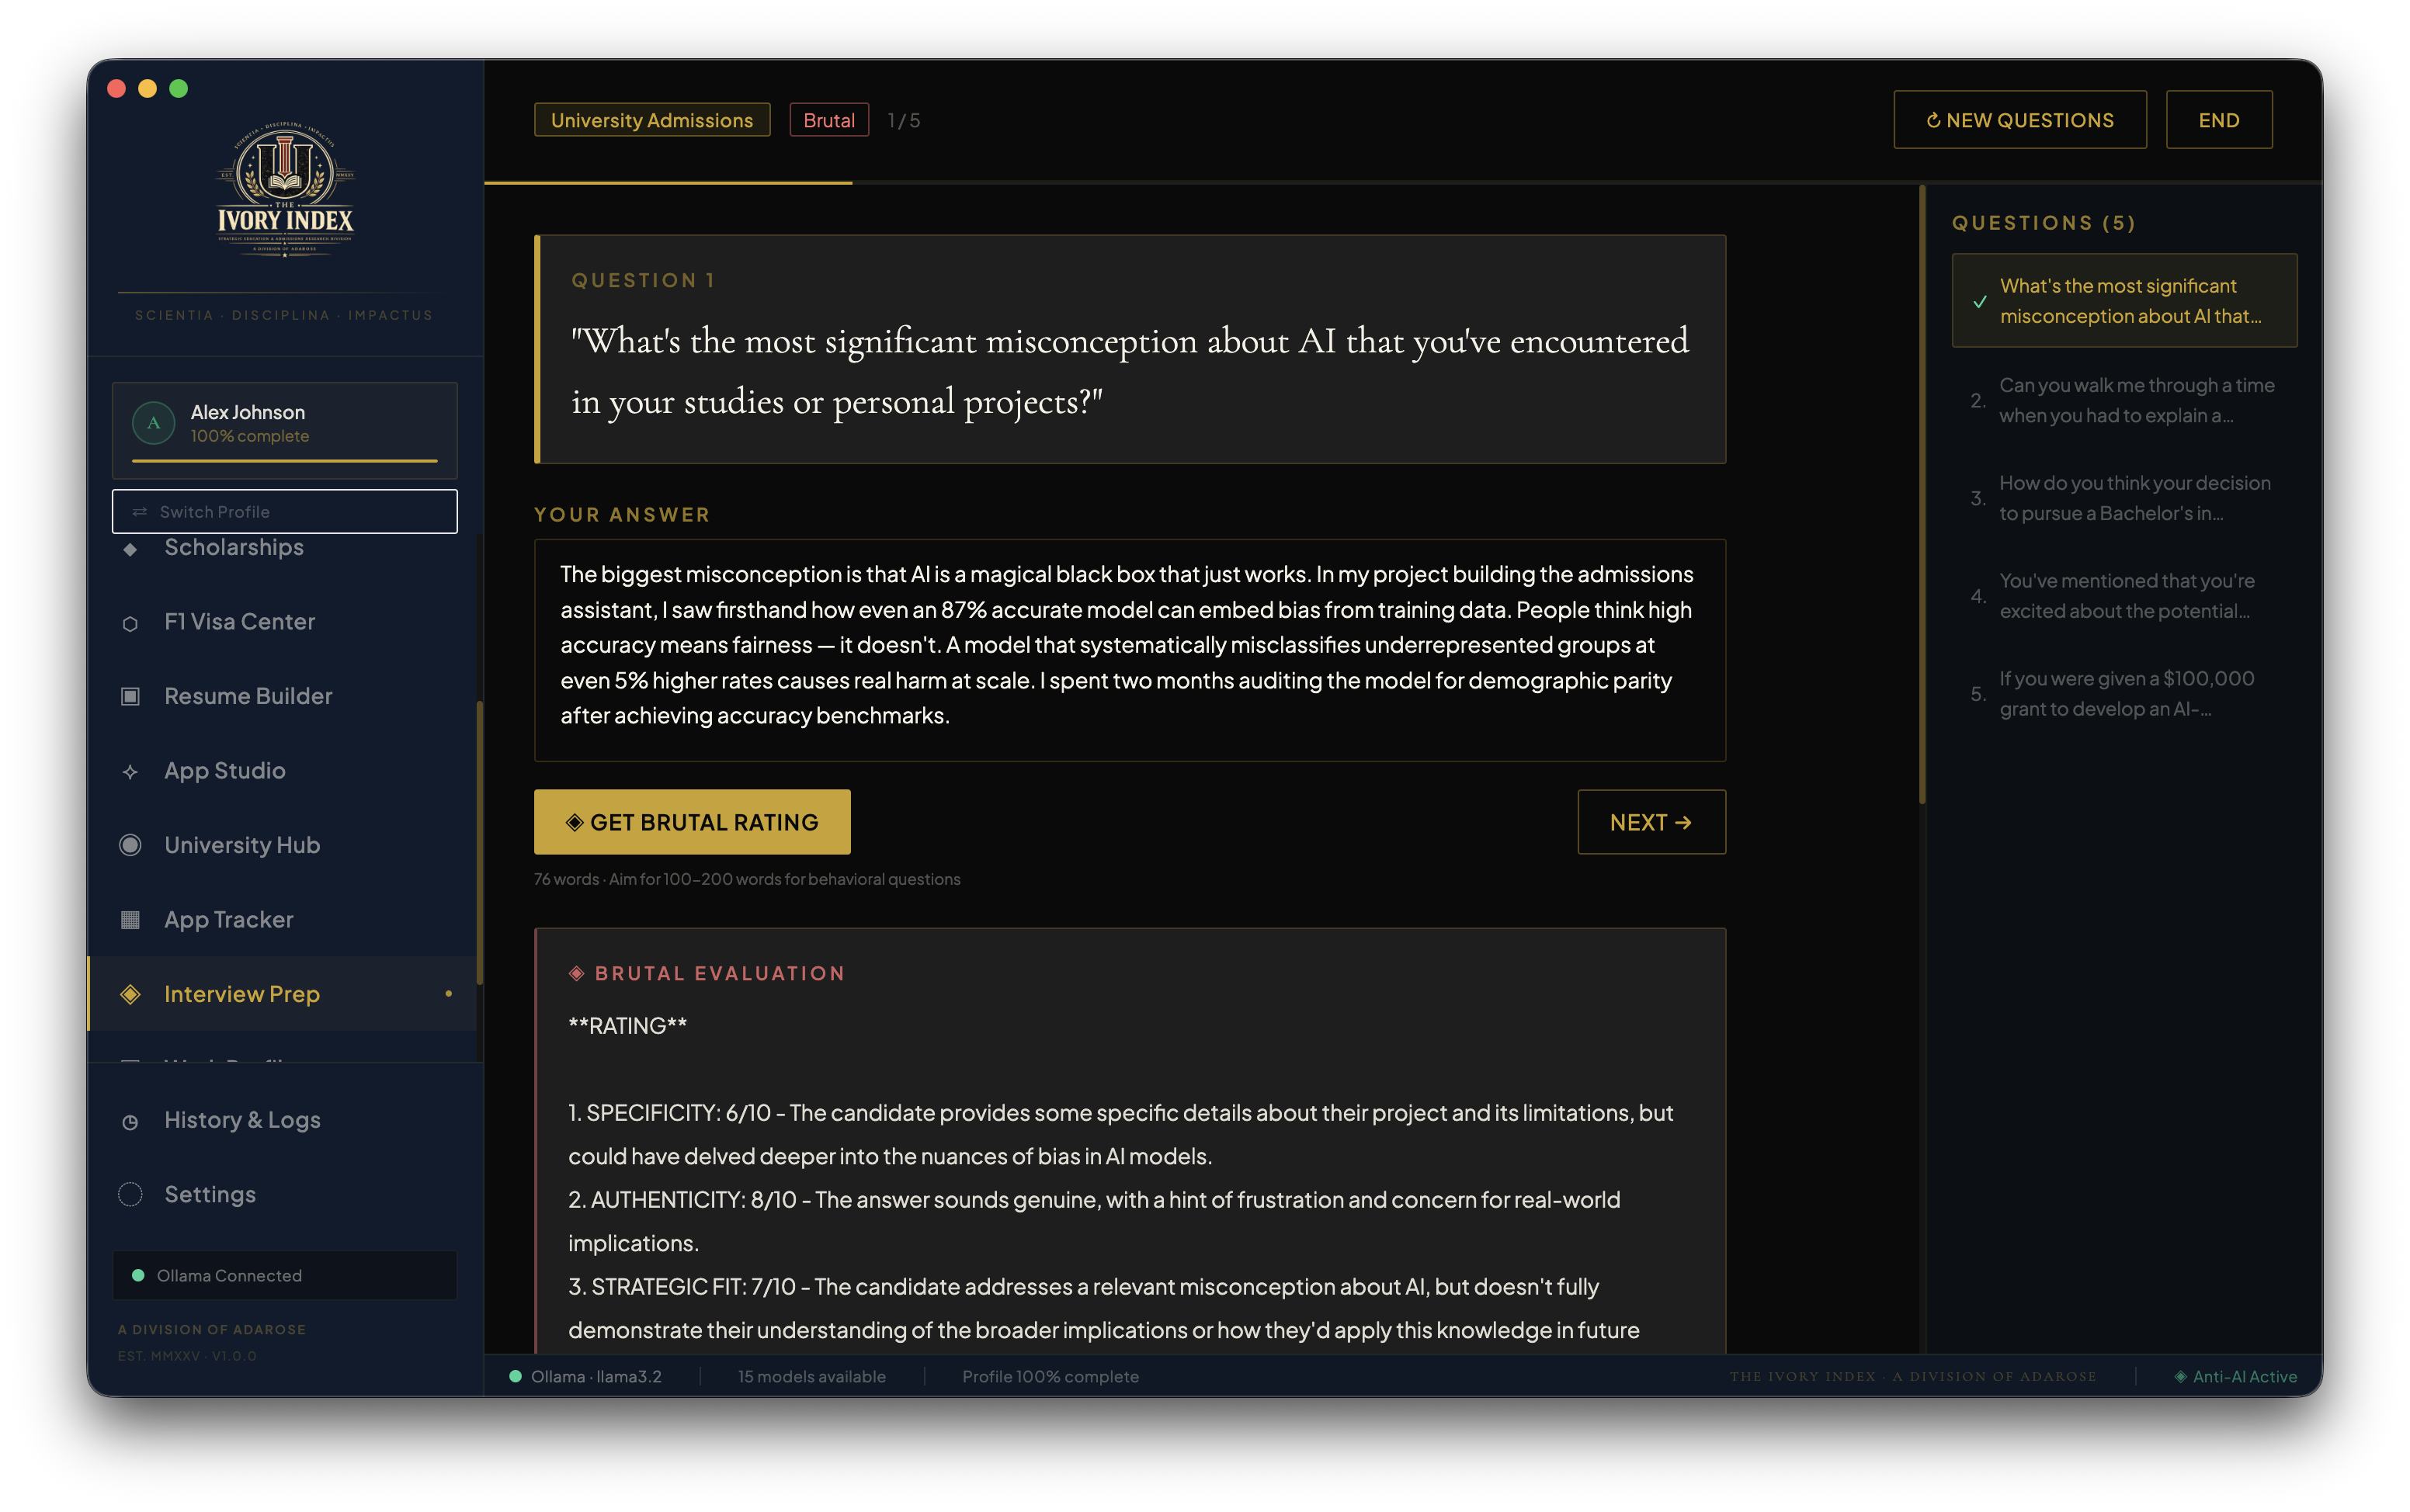
Task: Click the 'Question 1' card label
Action: (643, 280)
